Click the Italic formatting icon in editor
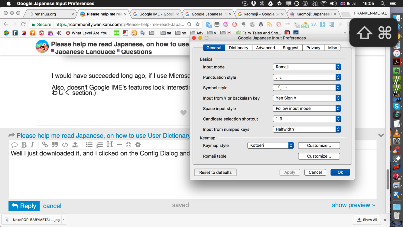 tap(33, 145)
